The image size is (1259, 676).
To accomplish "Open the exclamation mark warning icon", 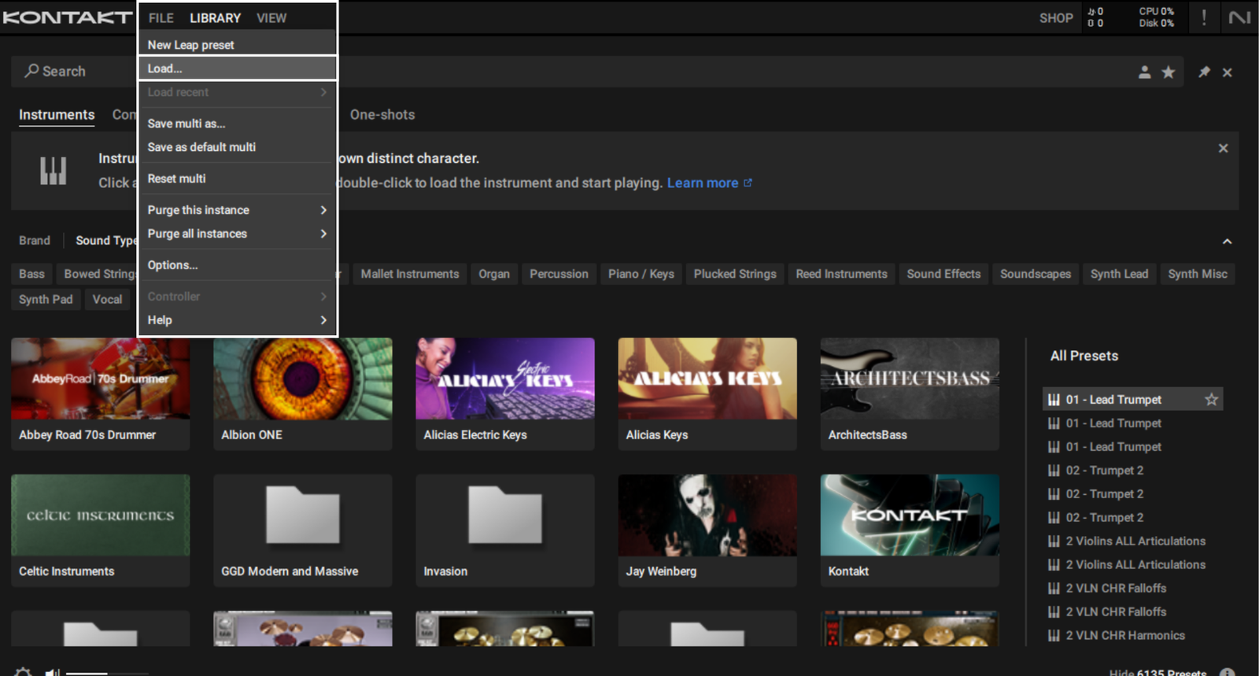I will pos(1204,17).
